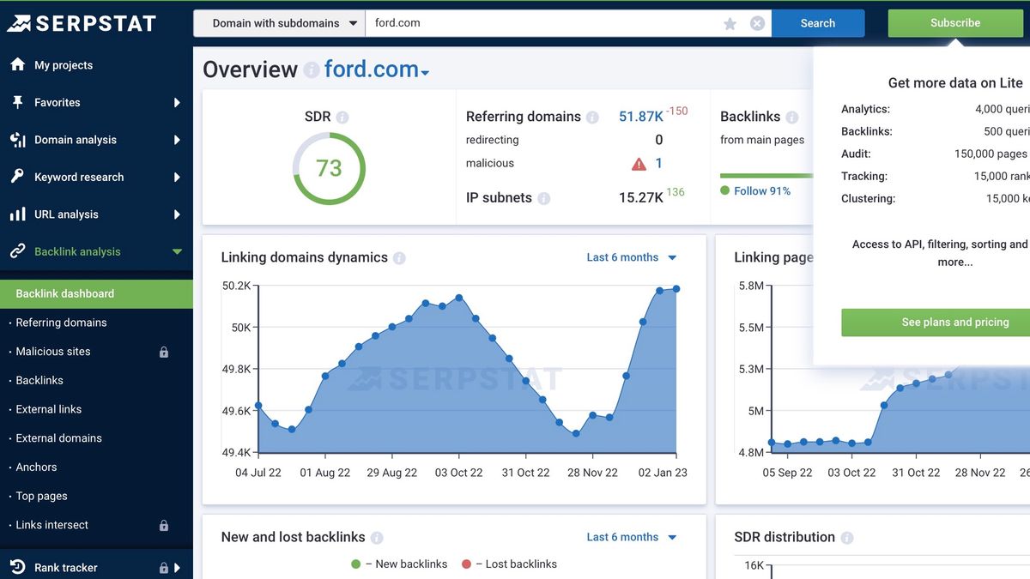Change Linking domains dynamics time range
Image resolution: width=1030 pixels, height=579 pixels.
tap(631, 256)
